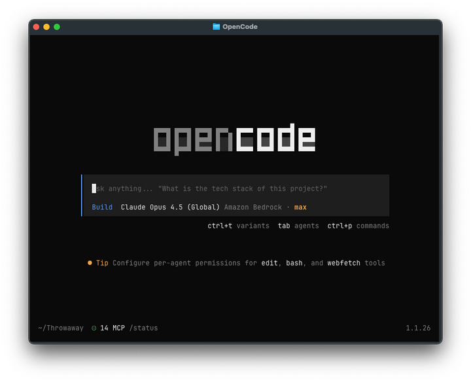
Task: Open model picker via Claude Opus 4.5 (Global)
Action: click(x=170, y=207)
